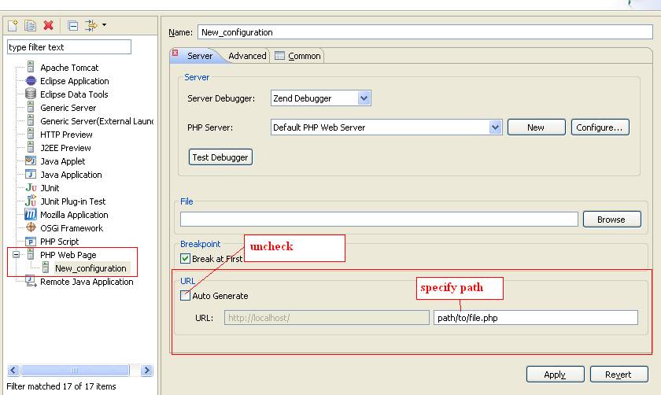Collapse the PHP Web Page node
This screenshot has width=661, height=395.
pyautogui.click(x=16, y=255)
